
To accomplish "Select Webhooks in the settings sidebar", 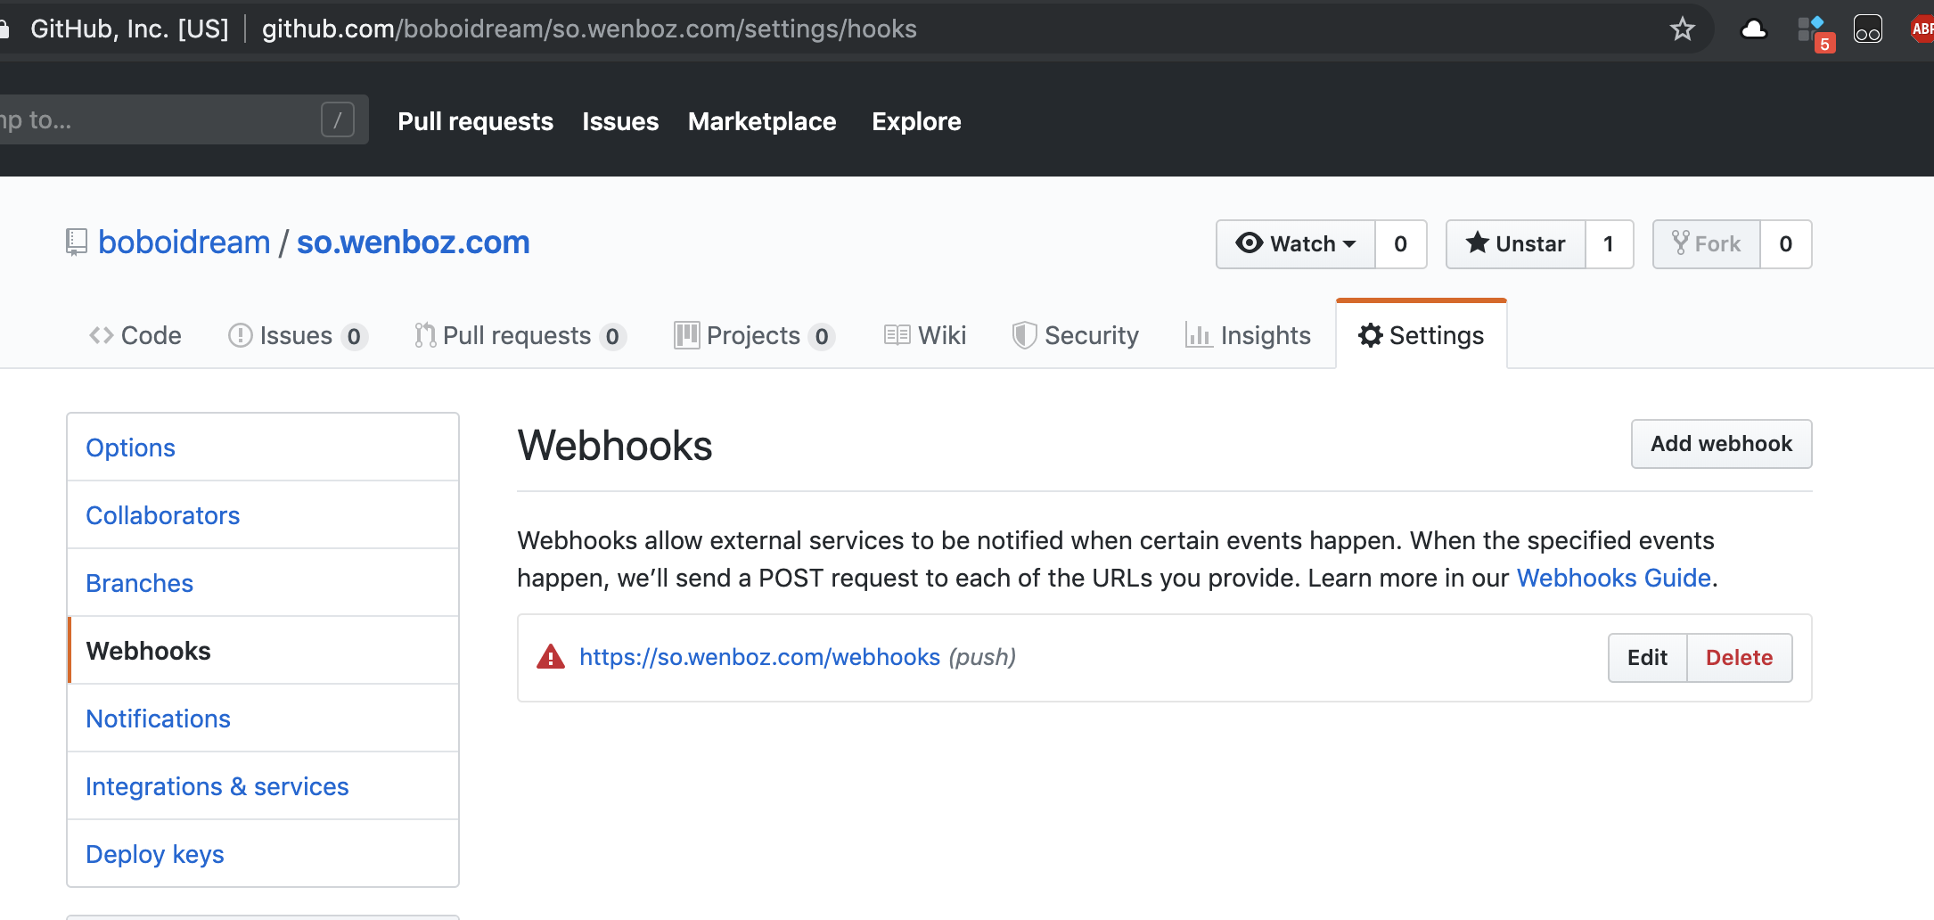I will click(x=263, y=651).
